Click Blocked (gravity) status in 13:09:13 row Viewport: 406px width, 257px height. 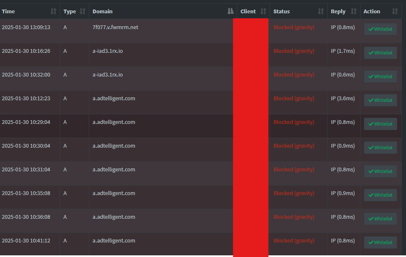(294, 27)
